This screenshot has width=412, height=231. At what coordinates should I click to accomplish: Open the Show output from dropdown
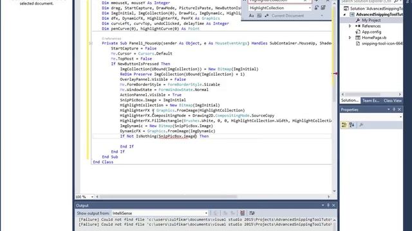pyautogui.click(x=206, y=213)
